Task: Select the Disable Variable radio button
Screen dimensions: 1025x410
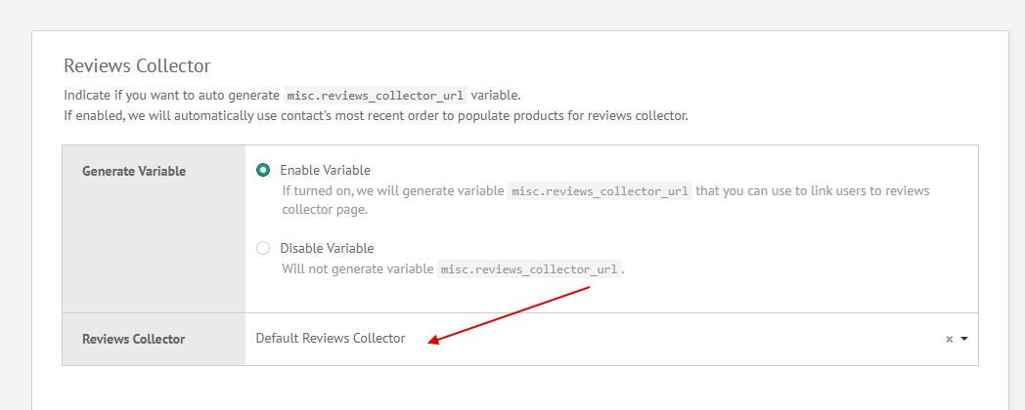Action: (263, 248)
